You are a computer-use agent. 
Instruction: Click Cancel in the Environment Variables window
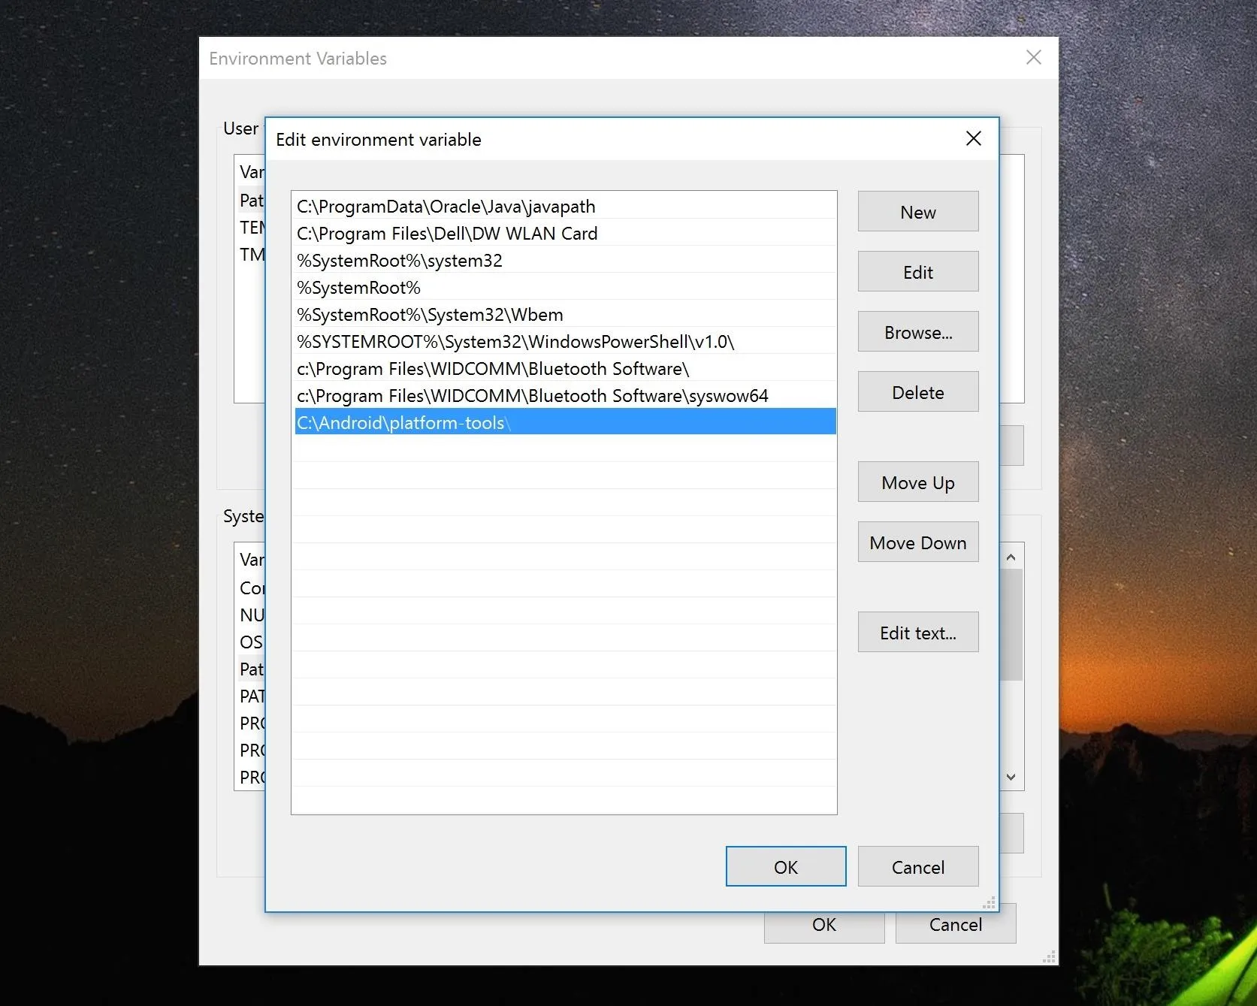(x=956, y=926)
